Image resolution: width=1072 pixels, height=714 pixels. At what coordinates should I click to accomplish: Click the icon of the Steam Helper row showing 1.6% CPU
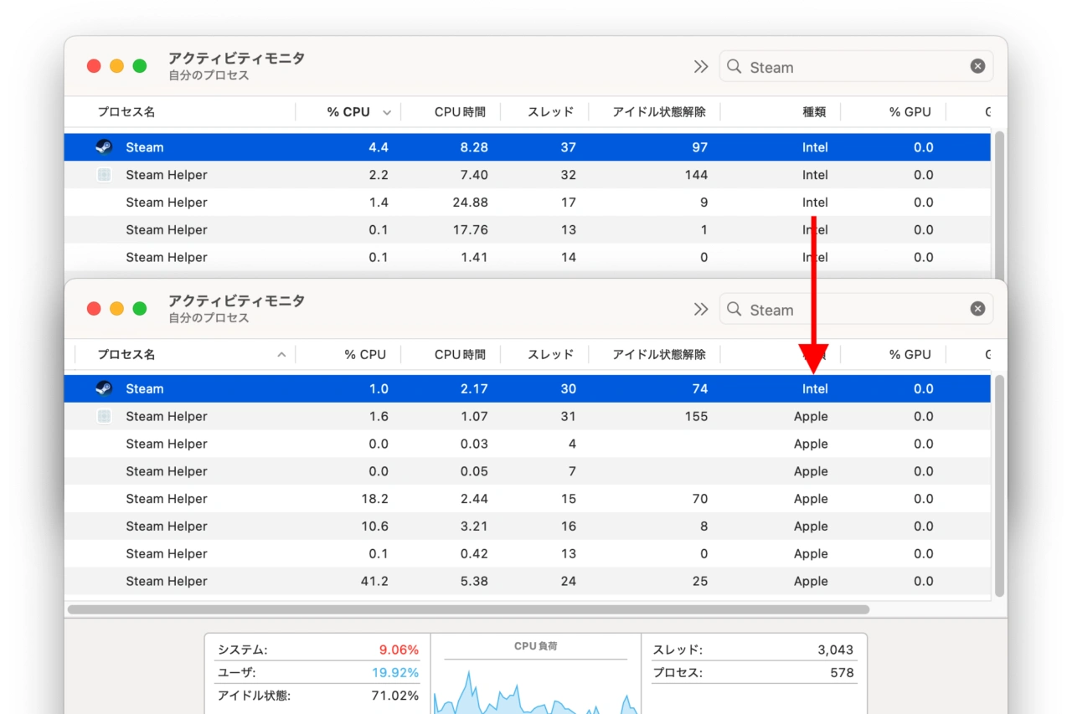104,416
